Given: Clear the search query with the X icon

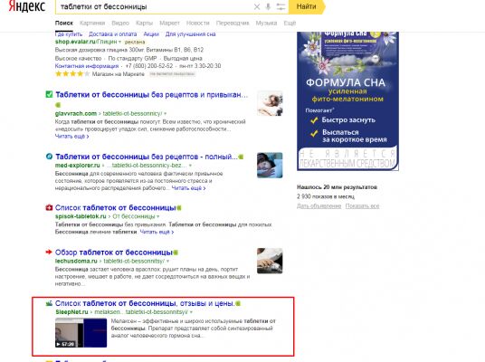Looking at the screenshot, I should tap(257, 7).
